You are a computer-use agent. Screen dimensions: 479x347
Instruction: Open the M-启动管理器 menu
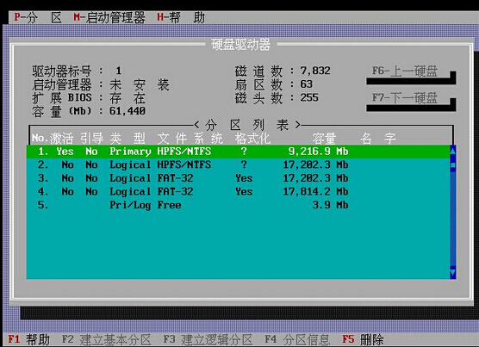[x=109, y=17]
